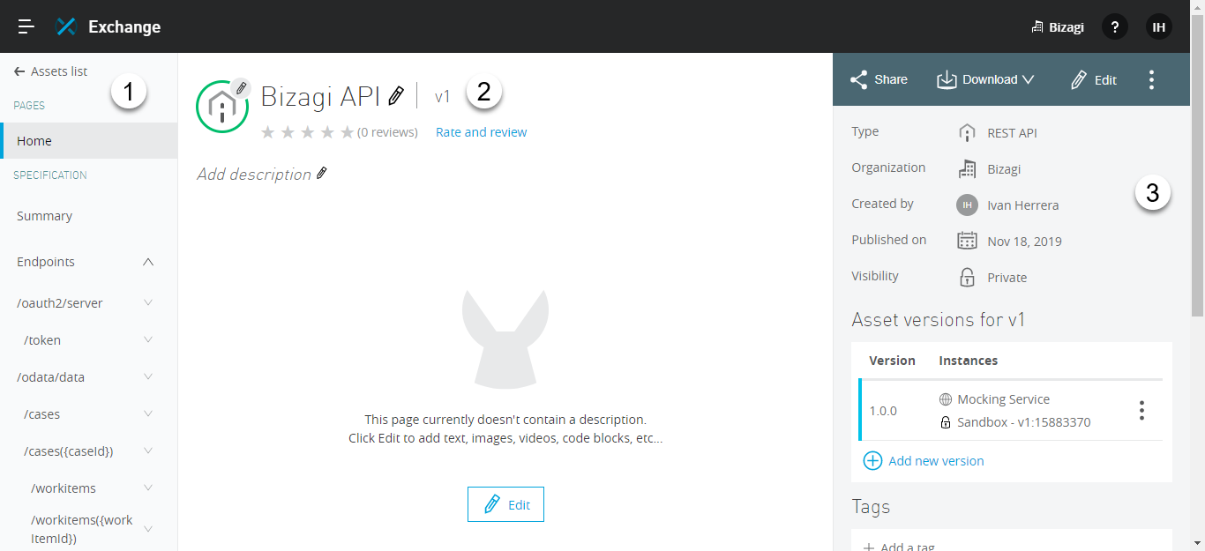Rate the asset five stars

coord(348,132)
